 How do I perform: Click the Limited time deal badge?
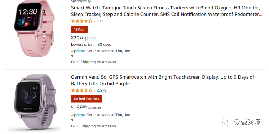86,99
